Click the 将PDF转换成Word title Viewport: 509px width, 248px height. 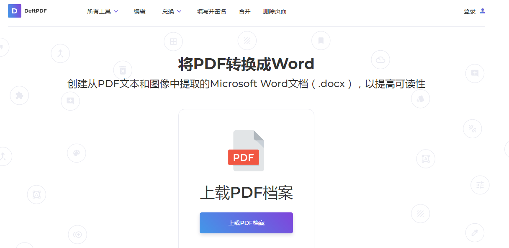pyautogui.click(x=246, y=64)
